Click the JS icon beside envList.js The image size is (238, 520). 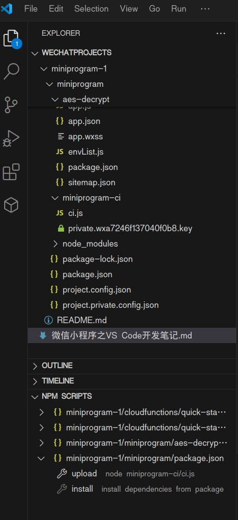(x=60, y=151)
